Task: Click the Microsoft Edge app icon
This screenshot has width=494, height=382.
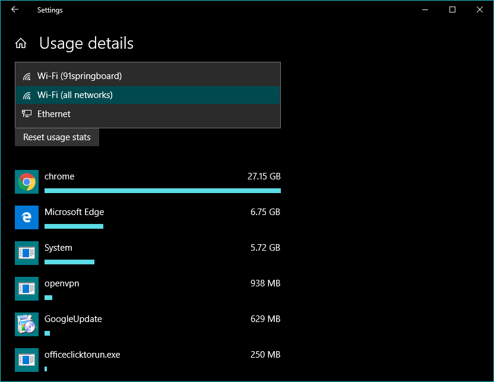Action: pos(27,217)
